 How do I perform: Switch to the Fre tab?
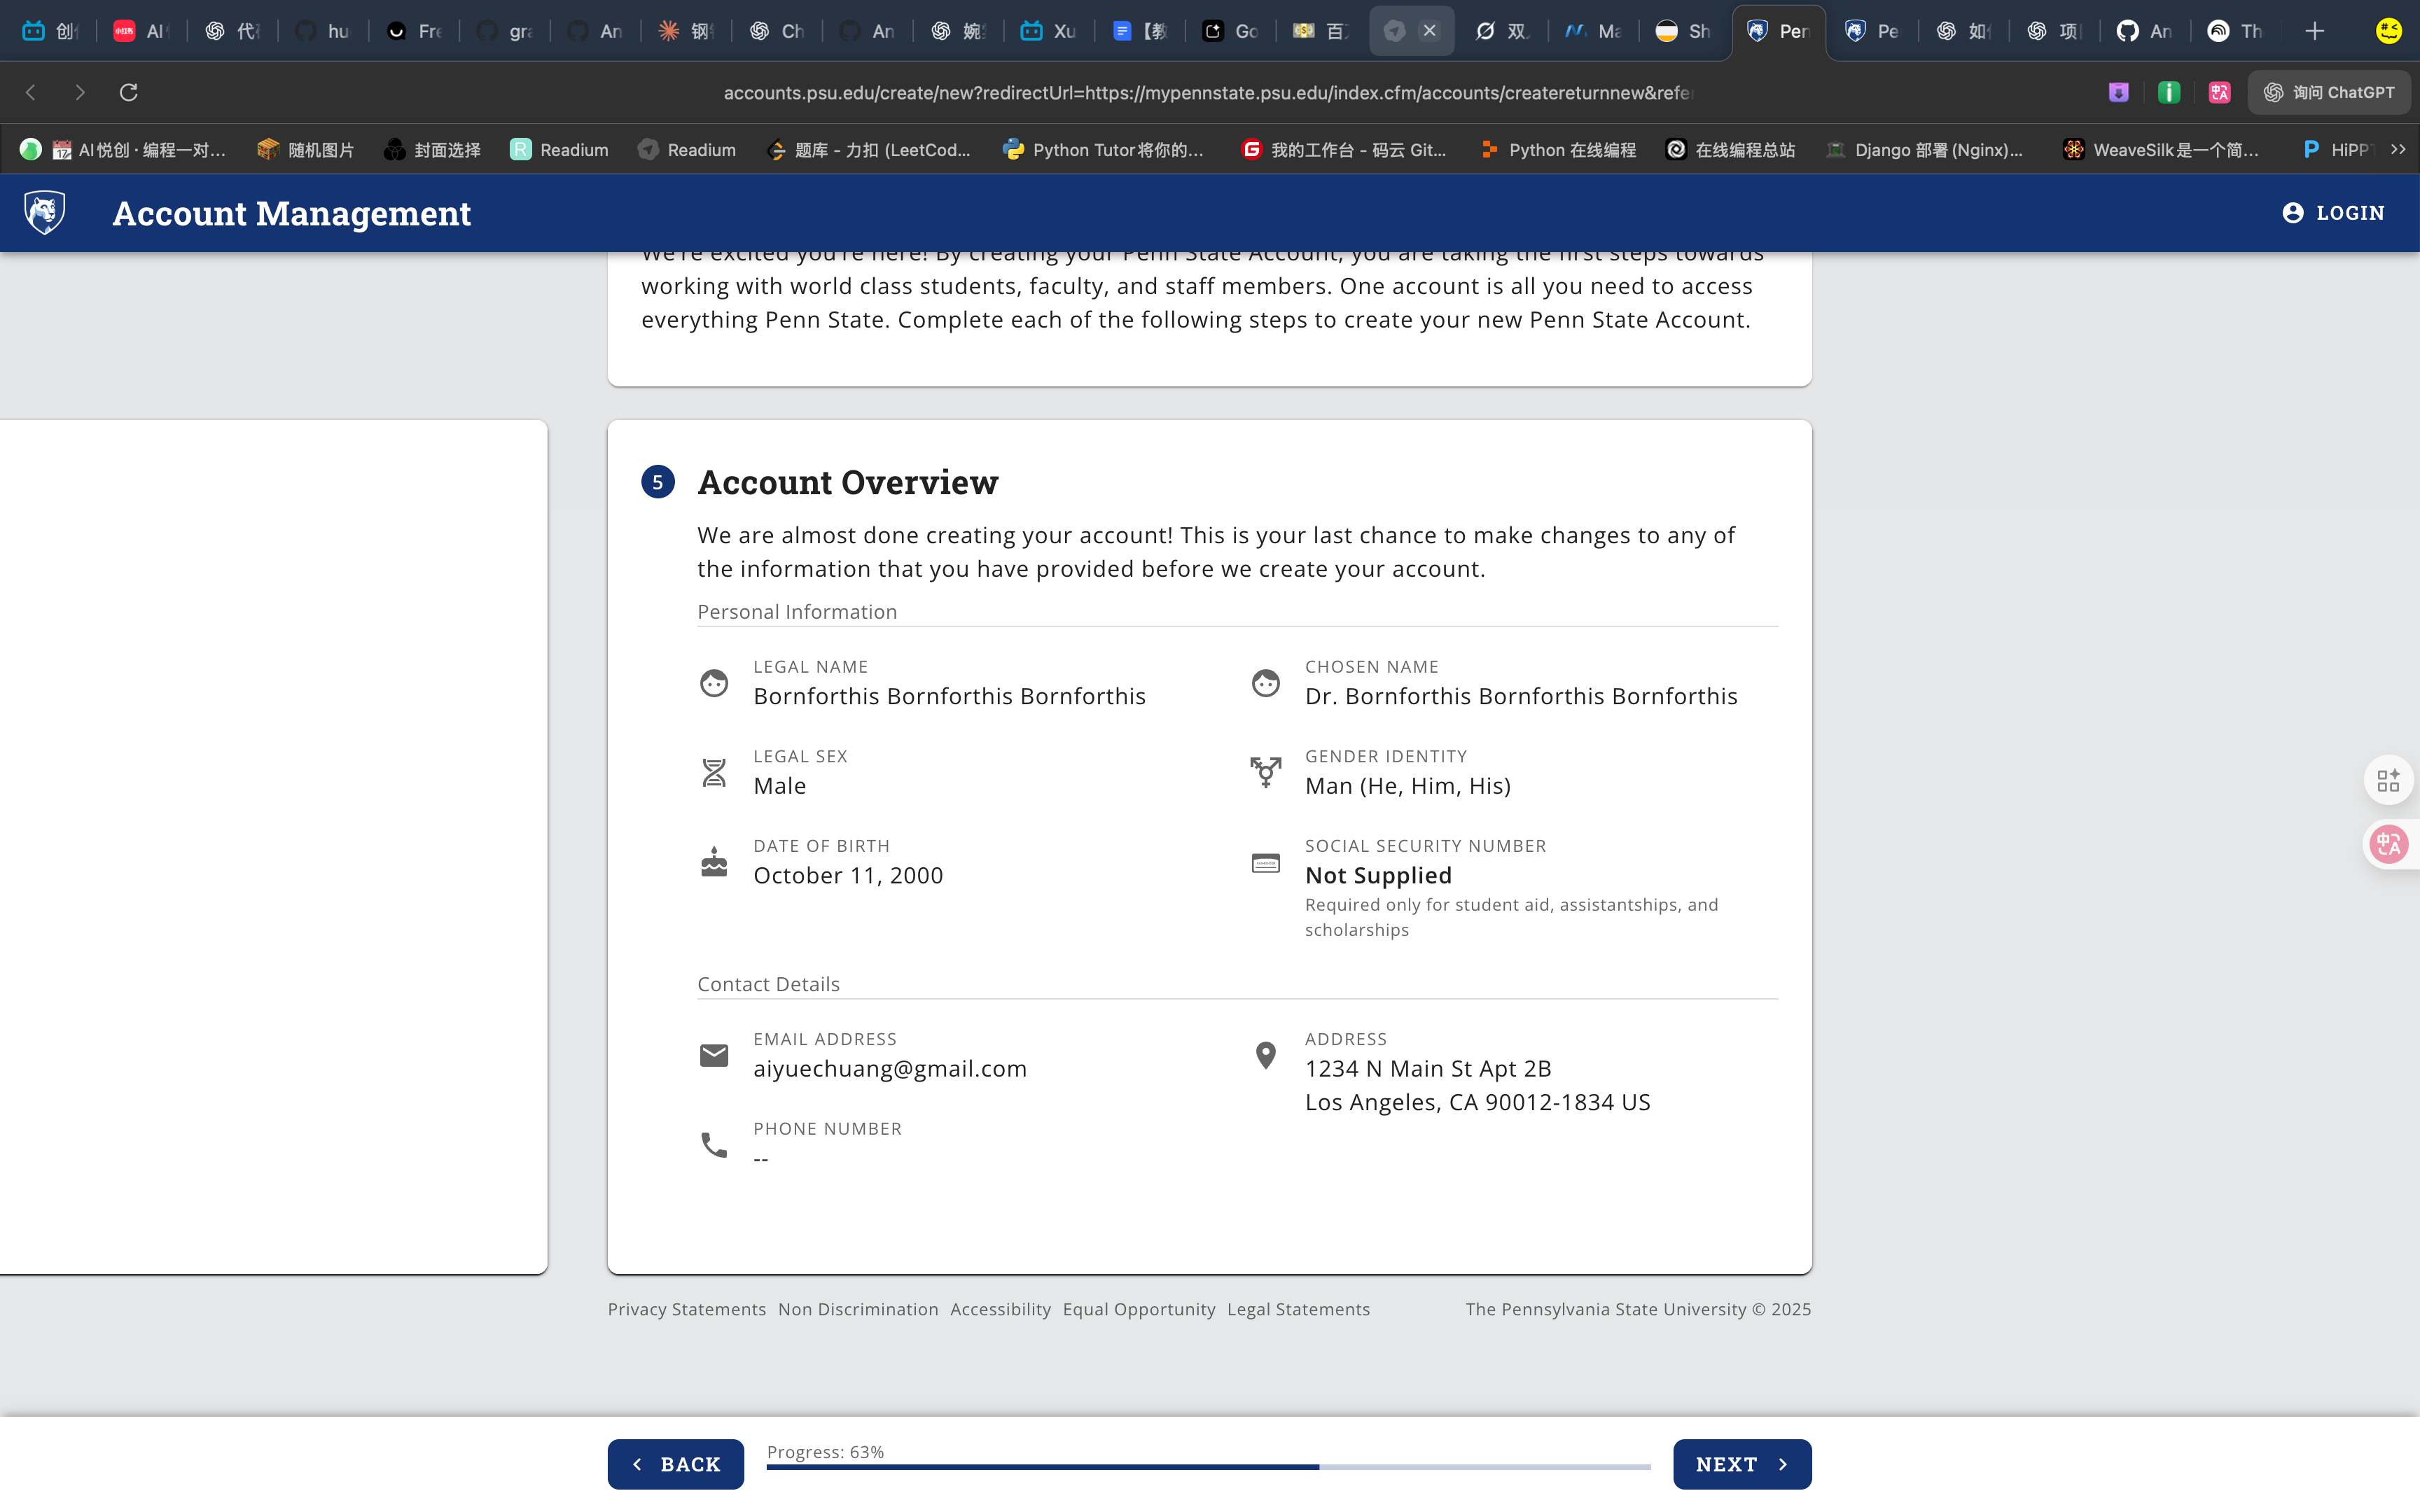point(415,31)
